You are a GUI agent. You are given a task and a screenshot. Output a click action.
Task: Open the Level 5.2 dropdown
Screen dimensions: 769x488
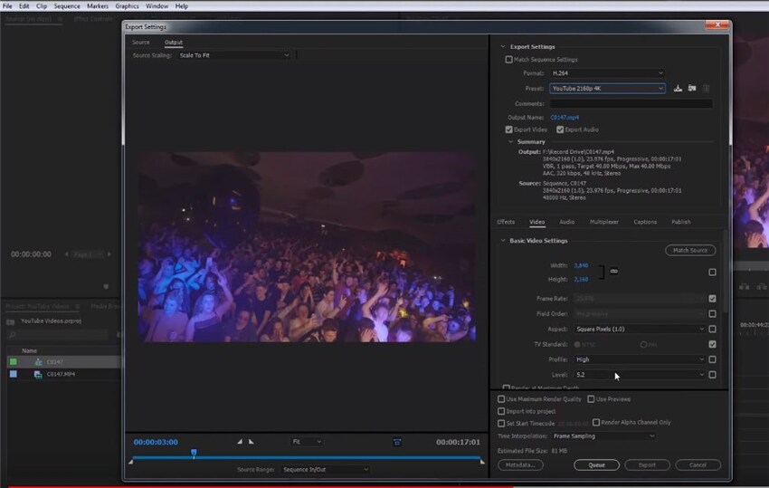[640, 375]
